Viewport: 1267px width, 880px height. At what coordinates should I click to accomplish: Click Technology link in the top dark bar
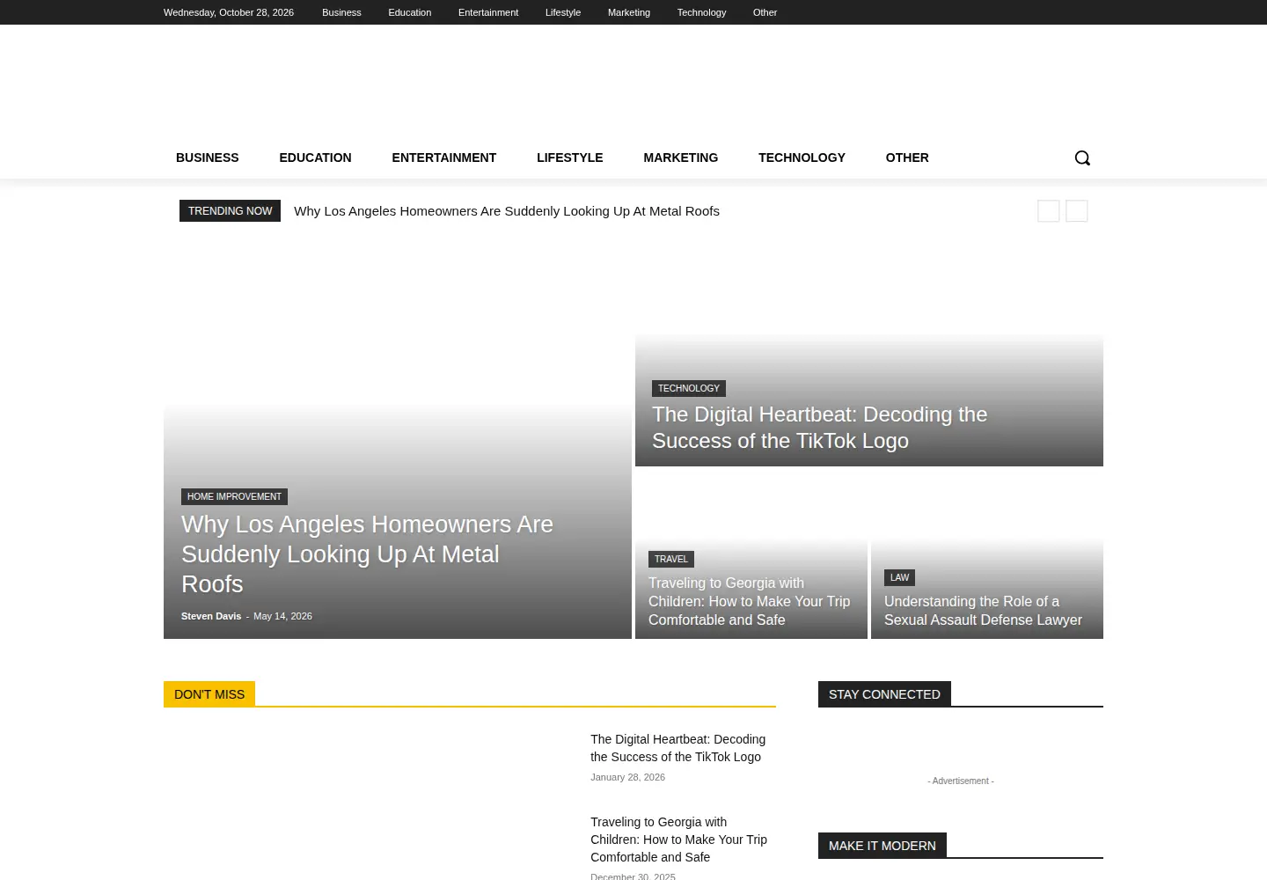701,12
